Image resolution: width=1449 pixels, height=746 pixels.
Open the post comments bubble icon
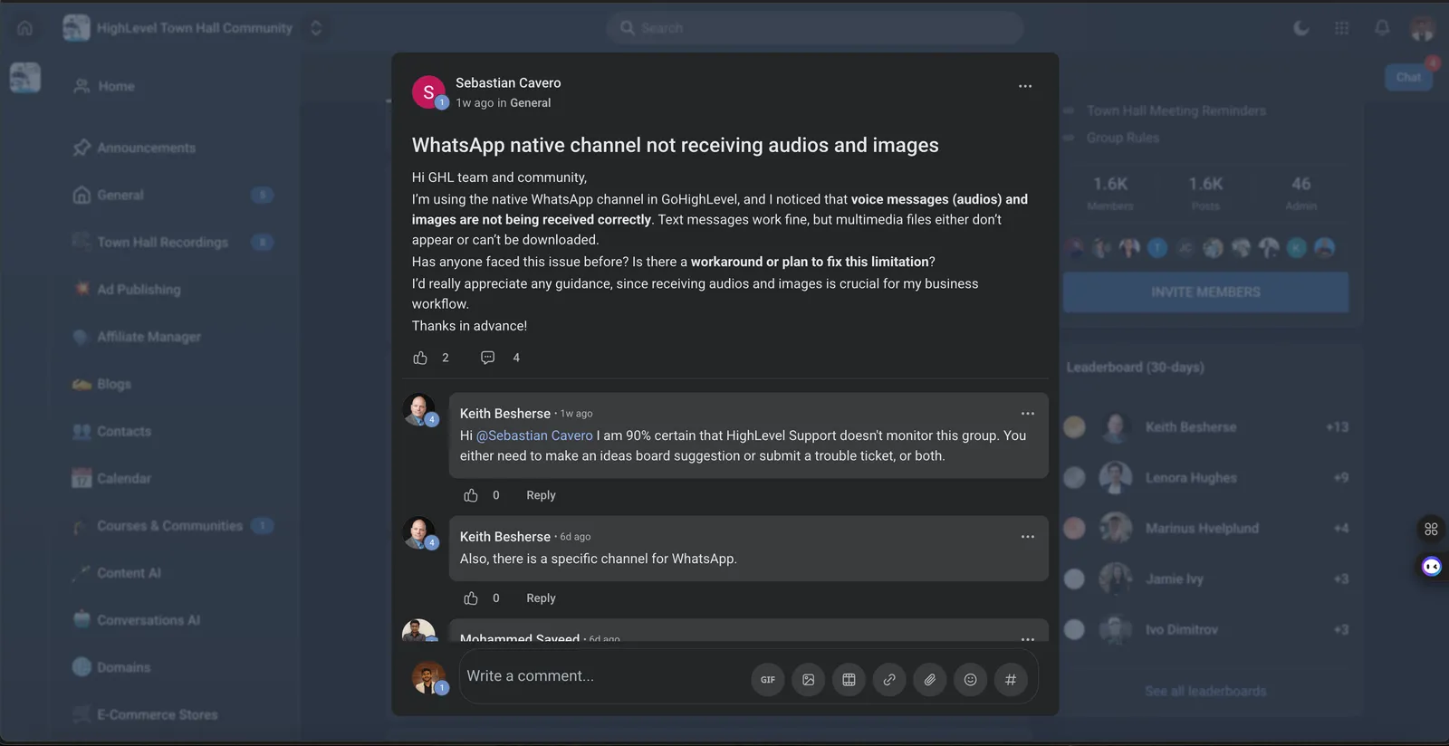(487, 358)
